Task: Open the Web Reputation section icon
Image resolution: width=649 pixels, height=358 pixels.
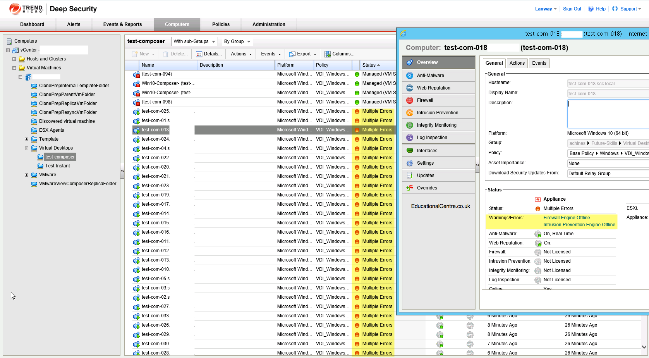Action: pyautogui.click(x=410, y=88)
